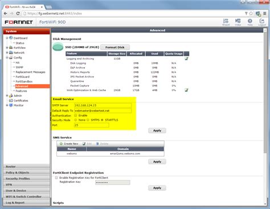Click the Registration Key field
The height and width of the screenshot is (209, 270).
point(113,182)
